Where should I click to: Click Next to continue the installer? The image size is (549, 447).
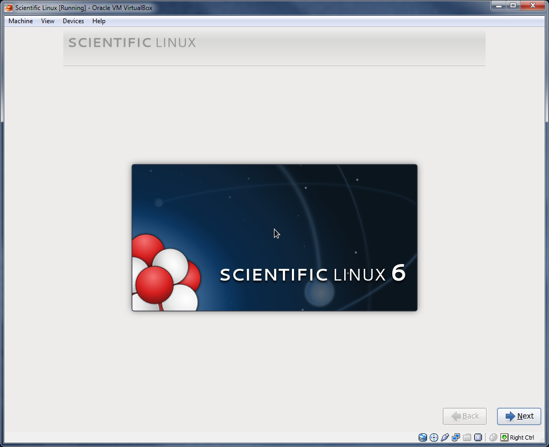(x=519, y=416)
